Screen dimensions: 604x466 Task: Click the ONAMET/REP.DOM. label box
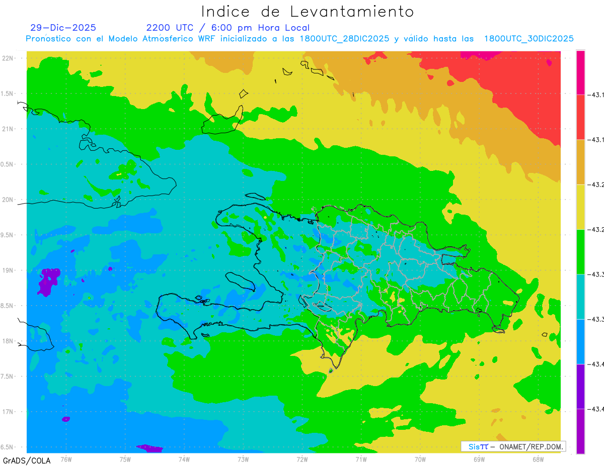pos(513,446)
